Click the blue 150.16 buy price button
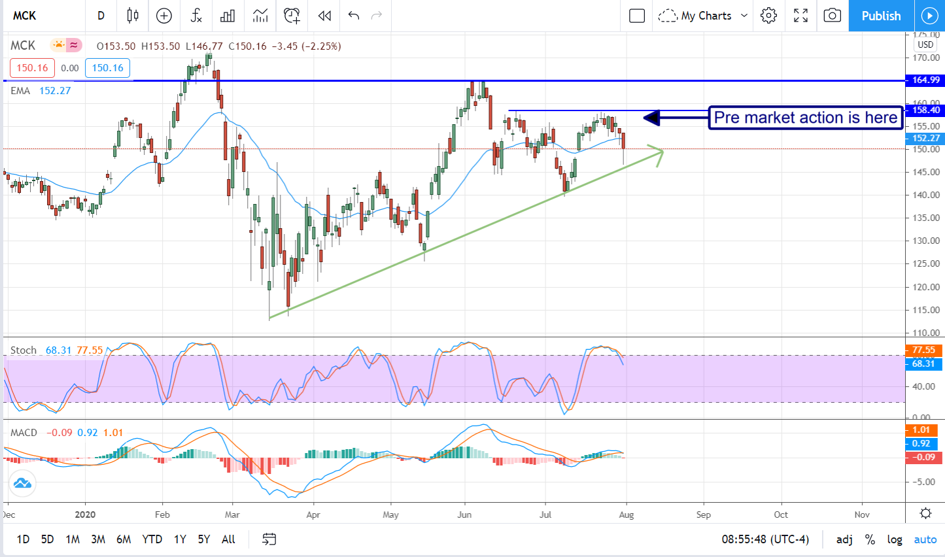Image resolution: width=945 pixels, height=557 pixels. (x=108, y=68)
